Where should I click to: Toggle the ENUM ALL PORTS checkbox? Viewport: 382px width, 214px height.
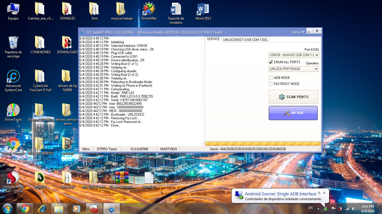tap(271, 62)
